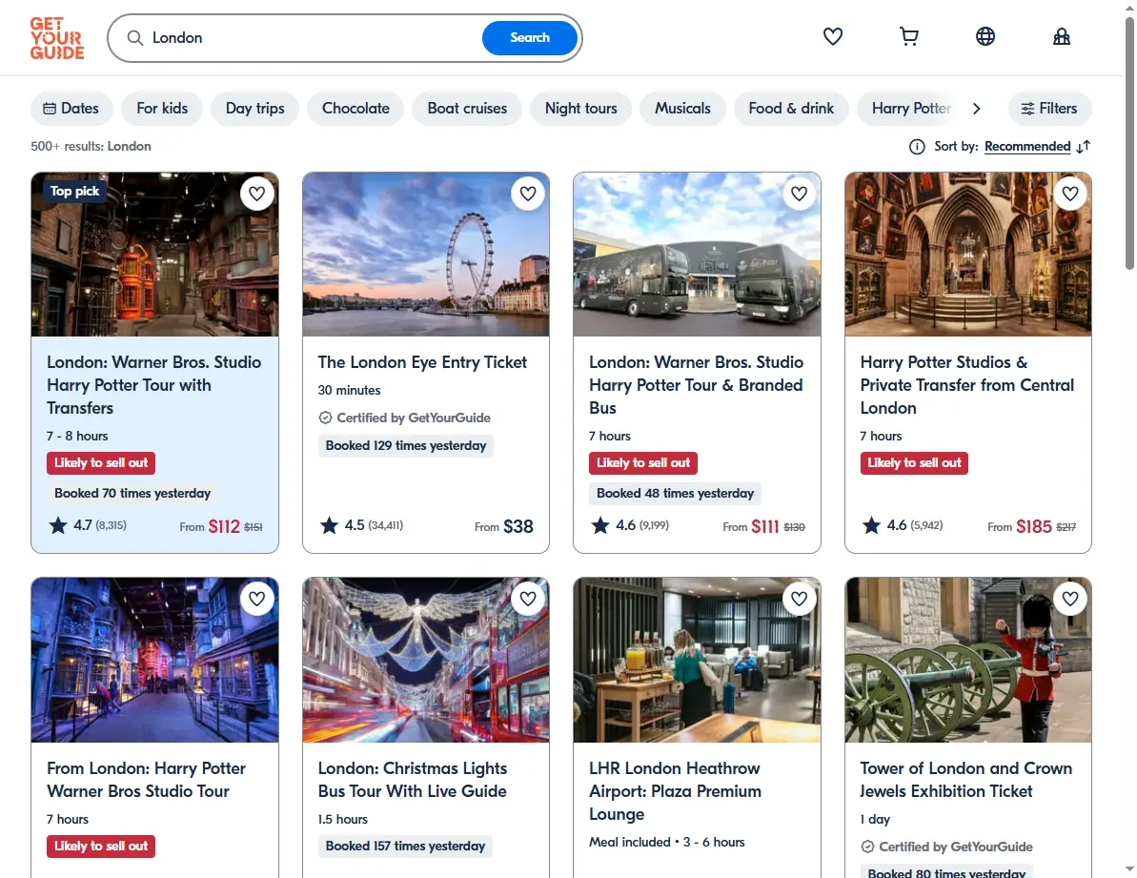Favorite Christmas Lights Bus Tour card
This screenshot has width=1137, height=878.
coord(528,599)
